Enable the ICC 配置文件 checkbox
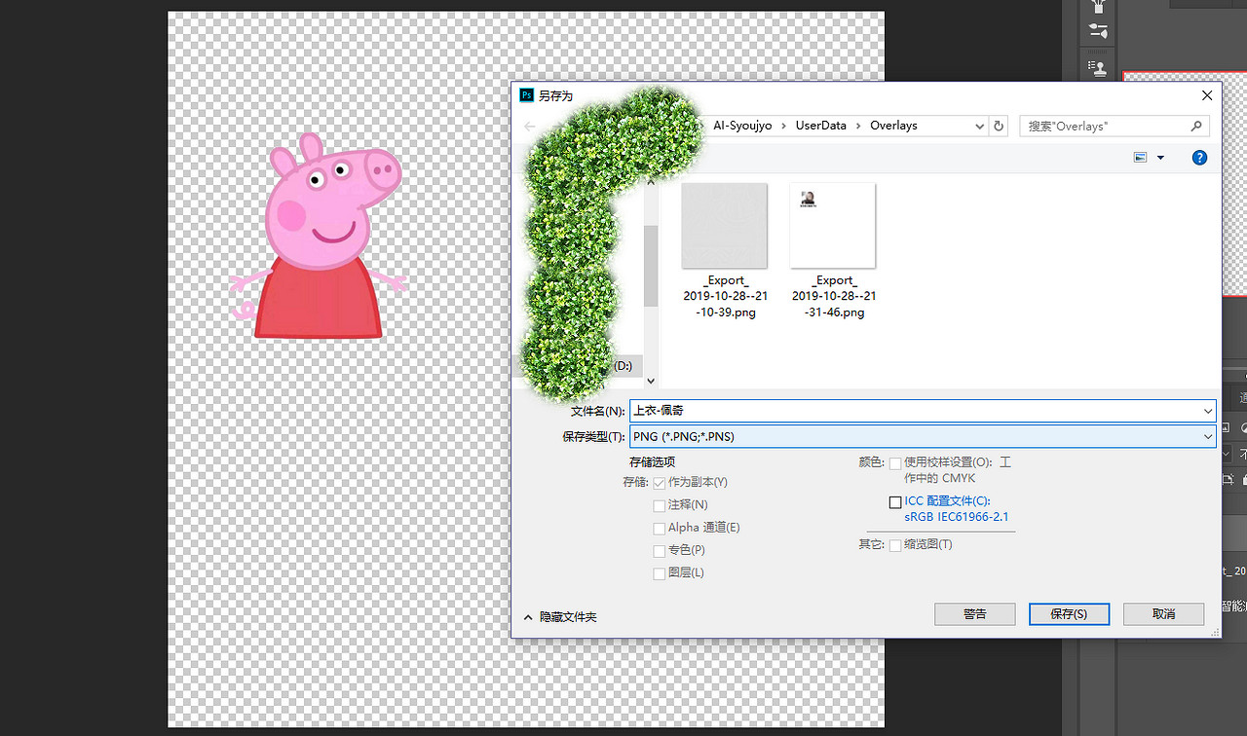The image size is (1247, 736). 895,502
